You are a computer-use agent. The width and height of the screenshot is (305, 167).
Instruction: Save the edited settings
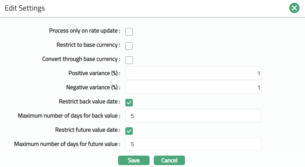coord(134,160)
